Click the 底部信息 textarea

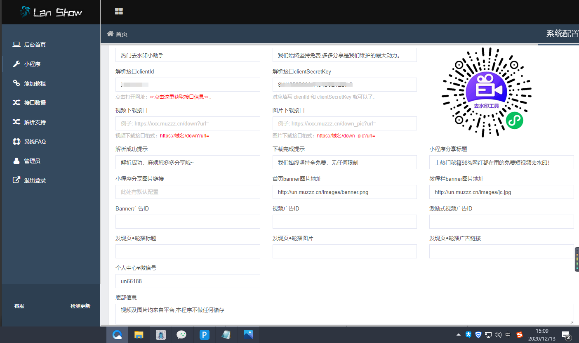point(345,314)
